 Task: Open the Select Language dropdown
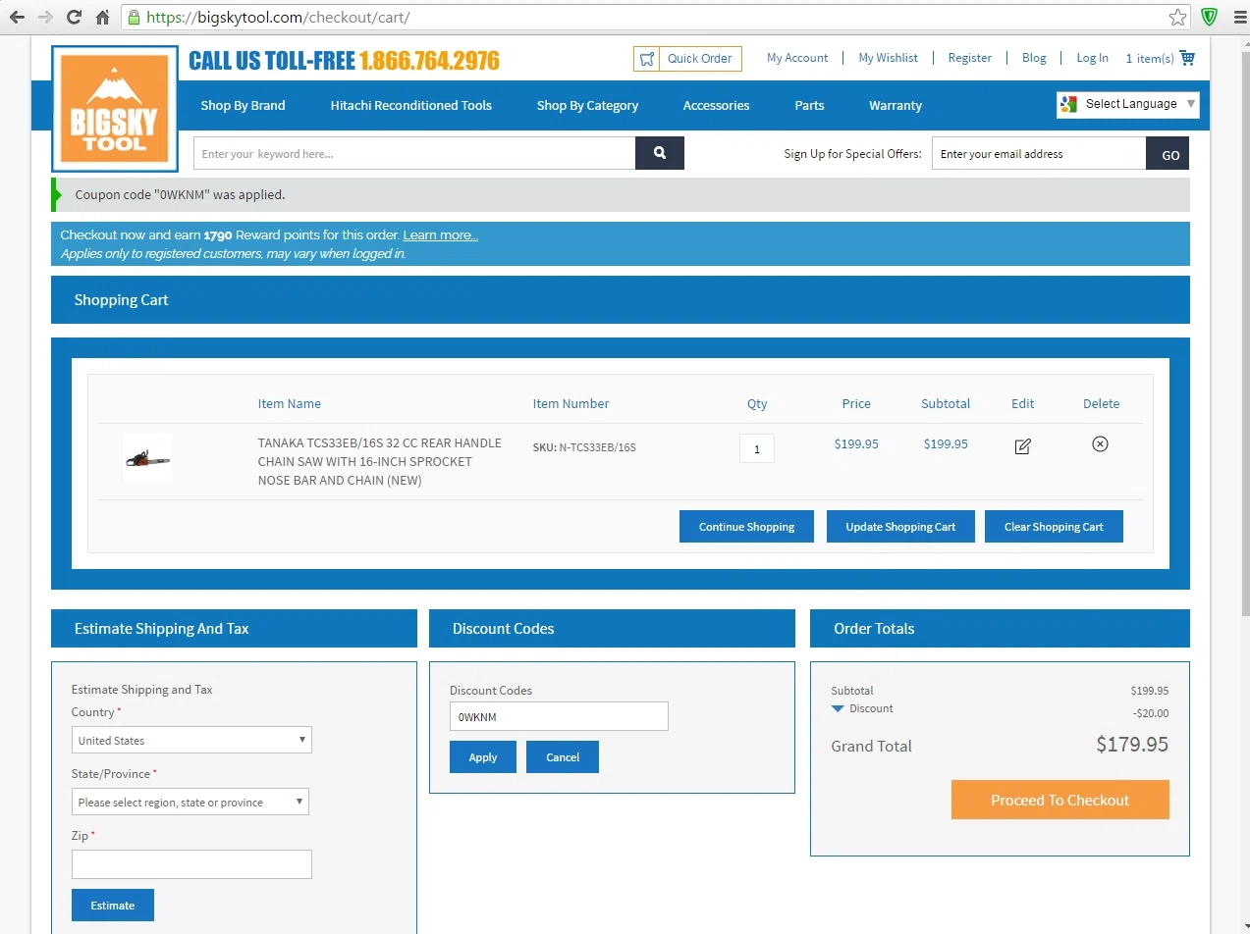point(1128,104)
